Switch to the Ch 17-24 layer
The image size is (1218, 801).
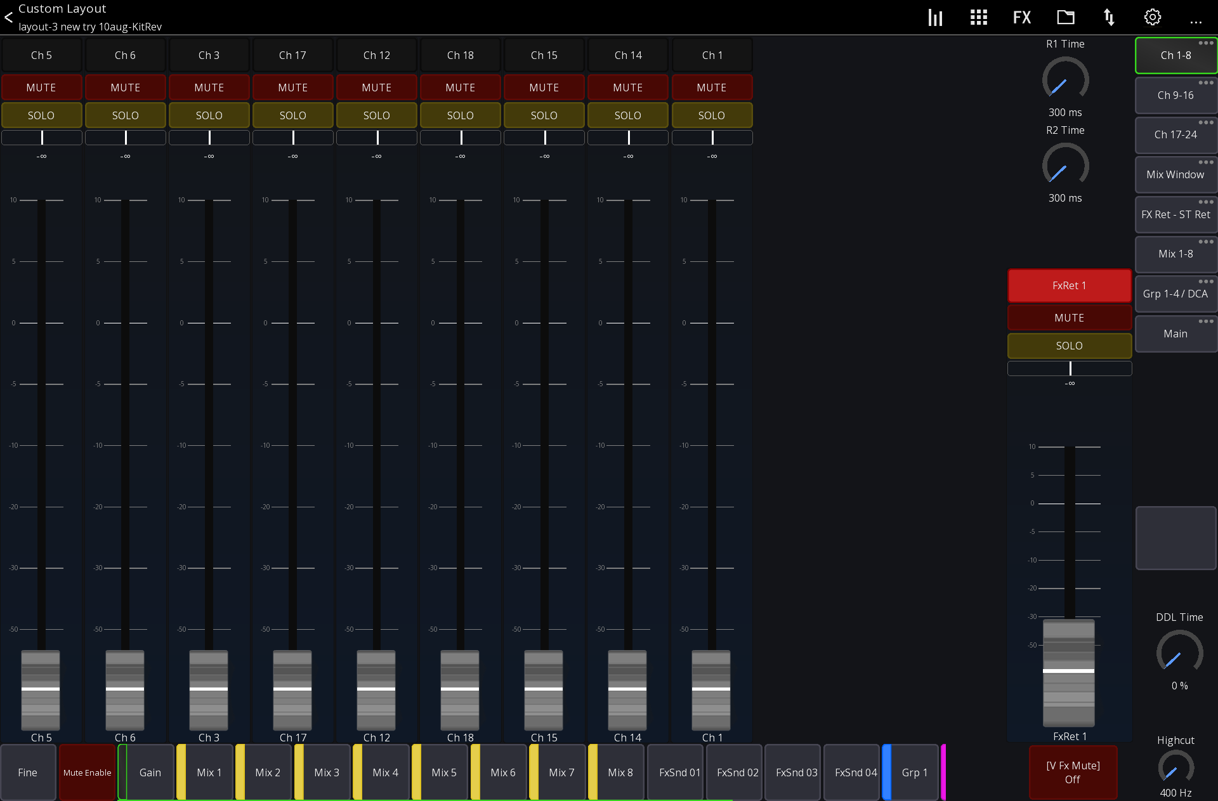[x=1175, y=134]
